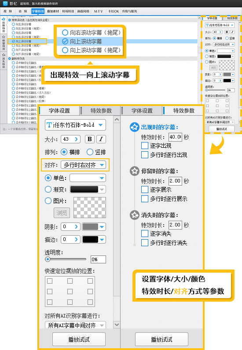Open the 字幕特效 top tab
The height and width of the screenshot is (350, 242).
click(x=38, y=11)
